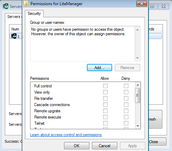Maximize the Servers window behind dialog
Viewport: 172px width, 151px height.
(152, 7)
